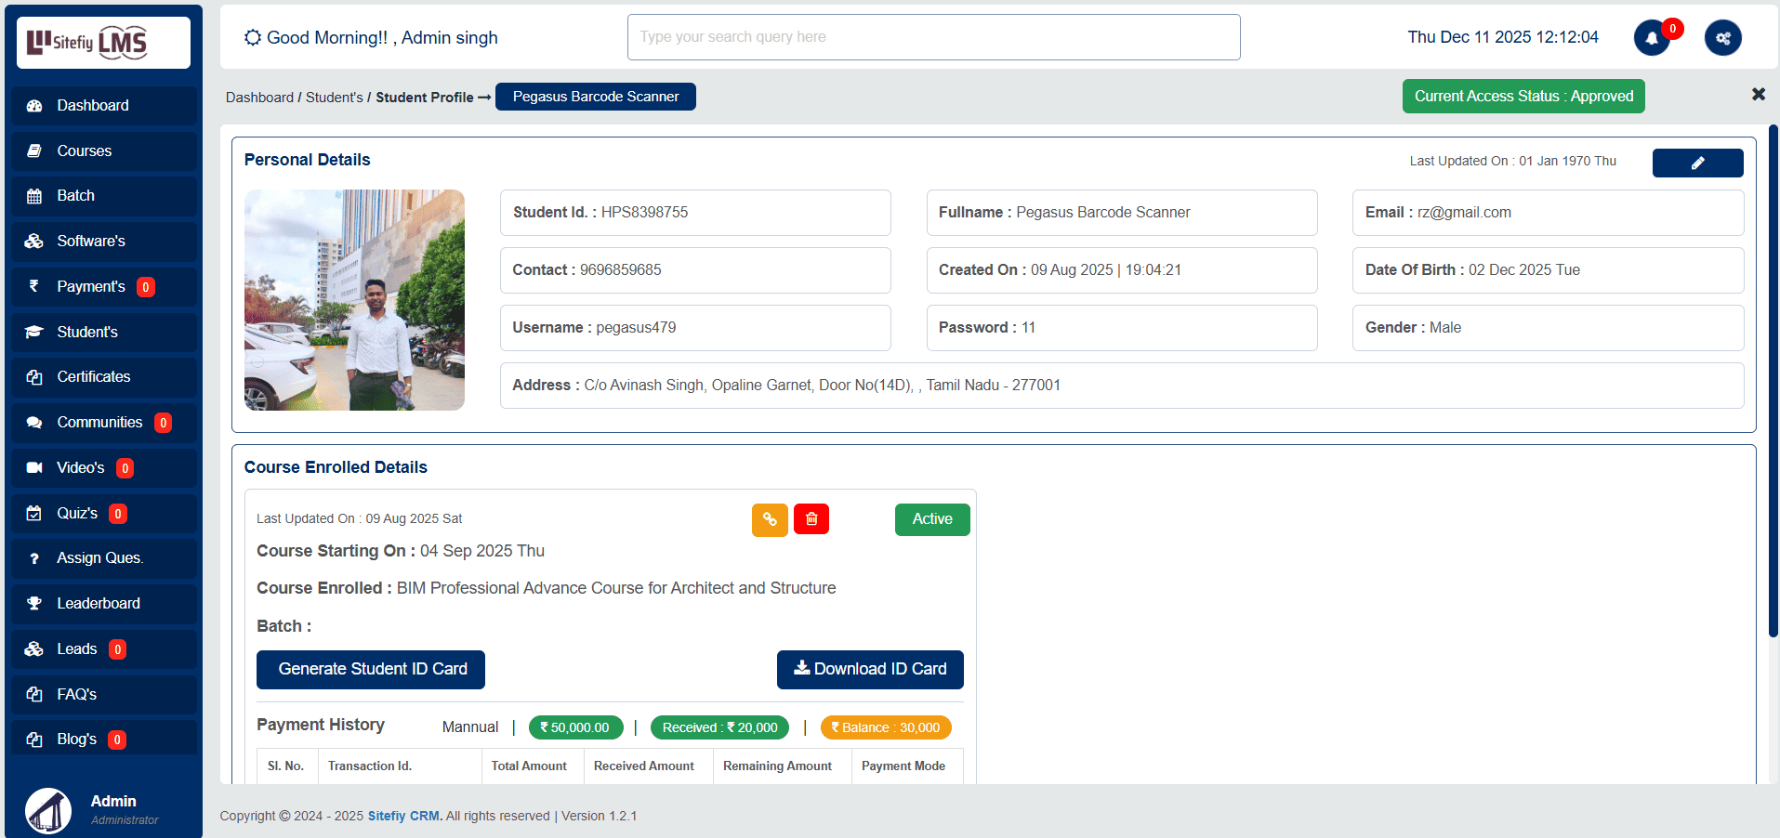Click Download ID Card button
Screen dimensions: 1780x838
[x=869, y=670]
